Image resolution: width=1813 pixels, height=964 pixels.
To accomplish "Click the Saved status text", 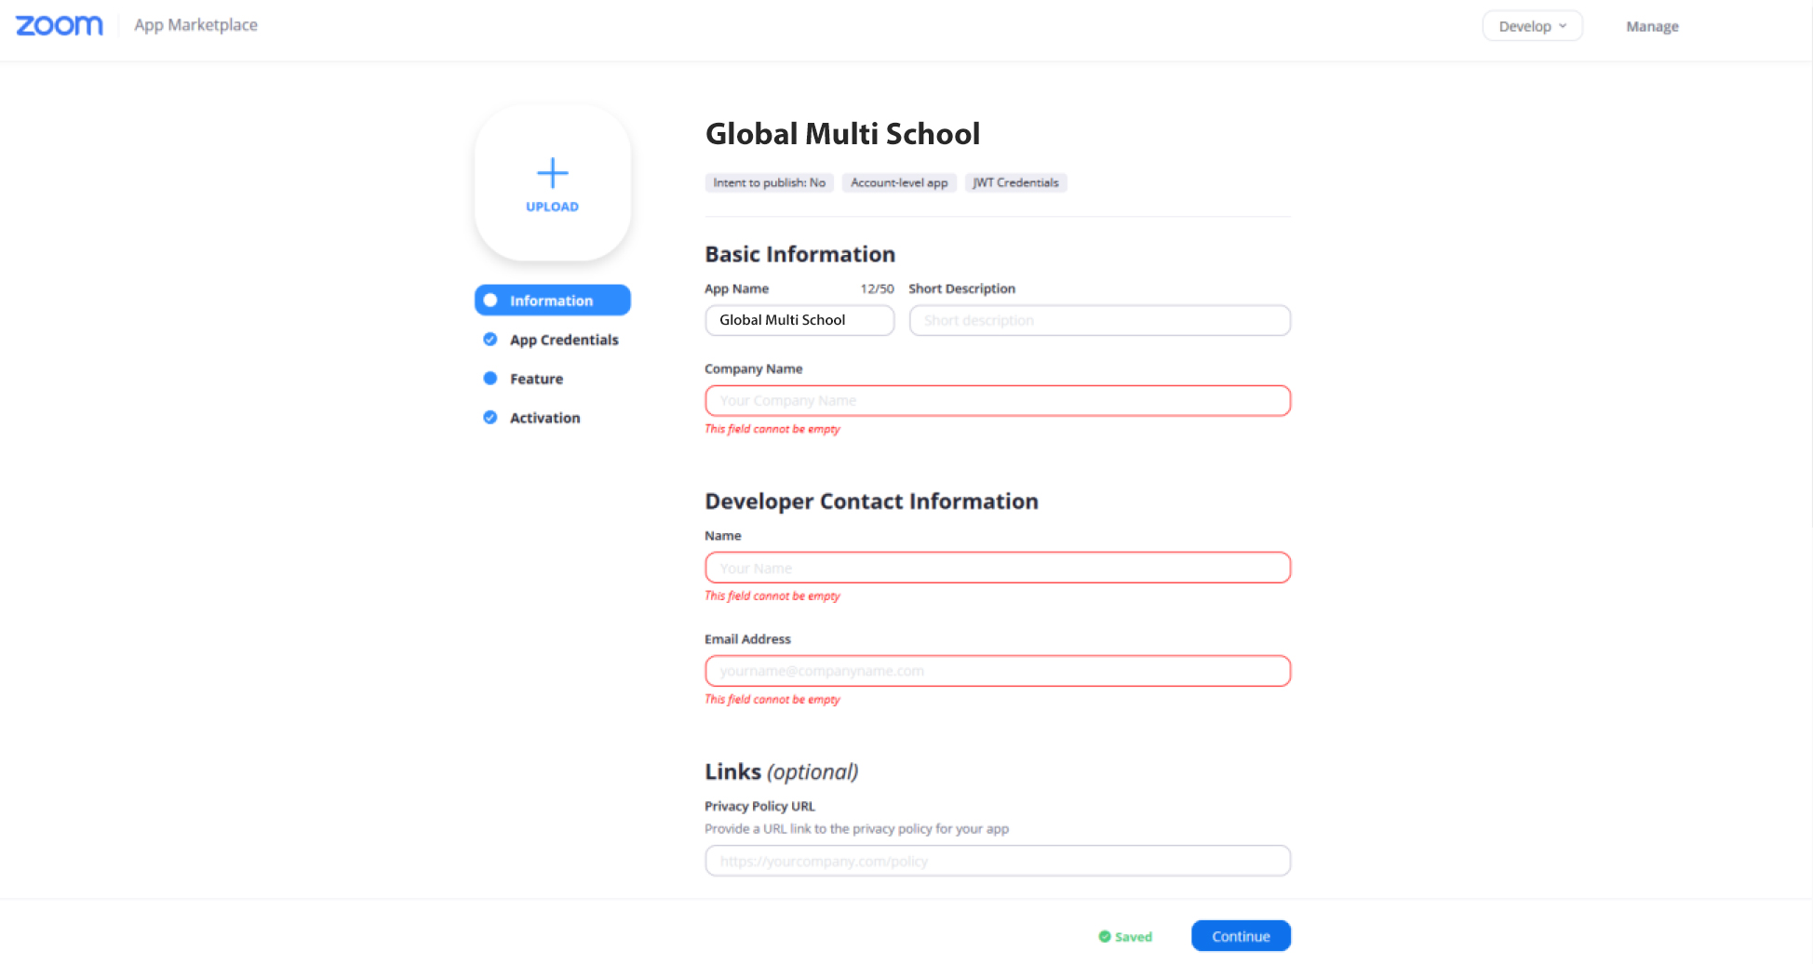I will coord(1134,937).
